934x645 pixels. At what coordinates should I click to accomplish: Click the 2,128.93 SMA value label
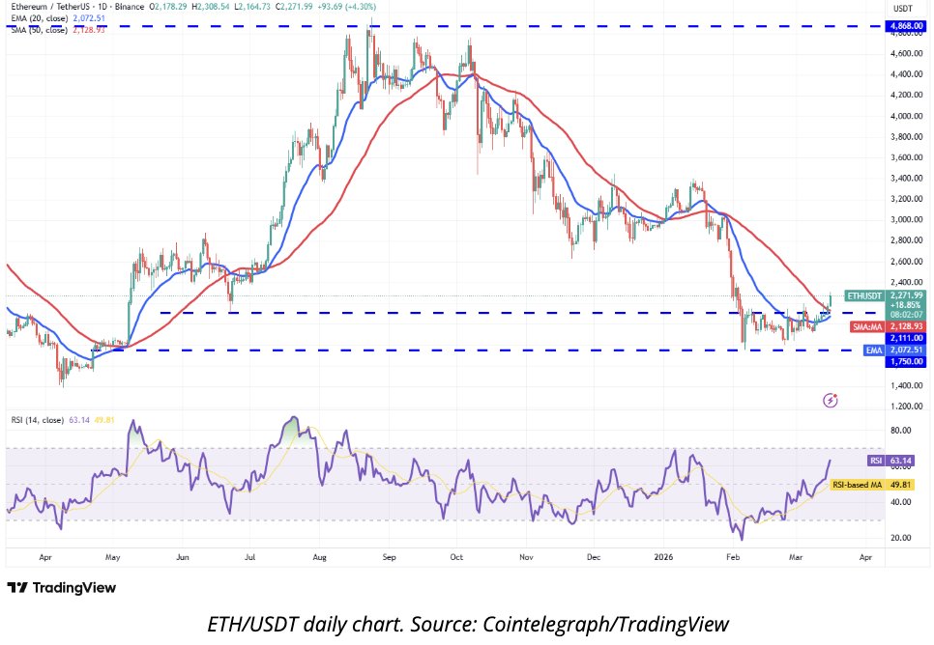click(905, 326)
